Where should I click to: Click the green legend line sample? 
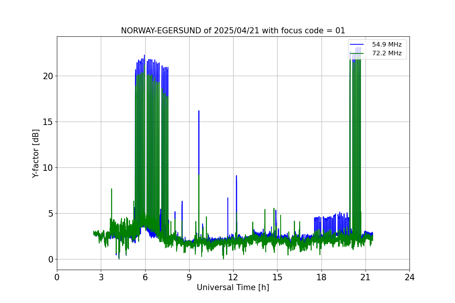357,53
